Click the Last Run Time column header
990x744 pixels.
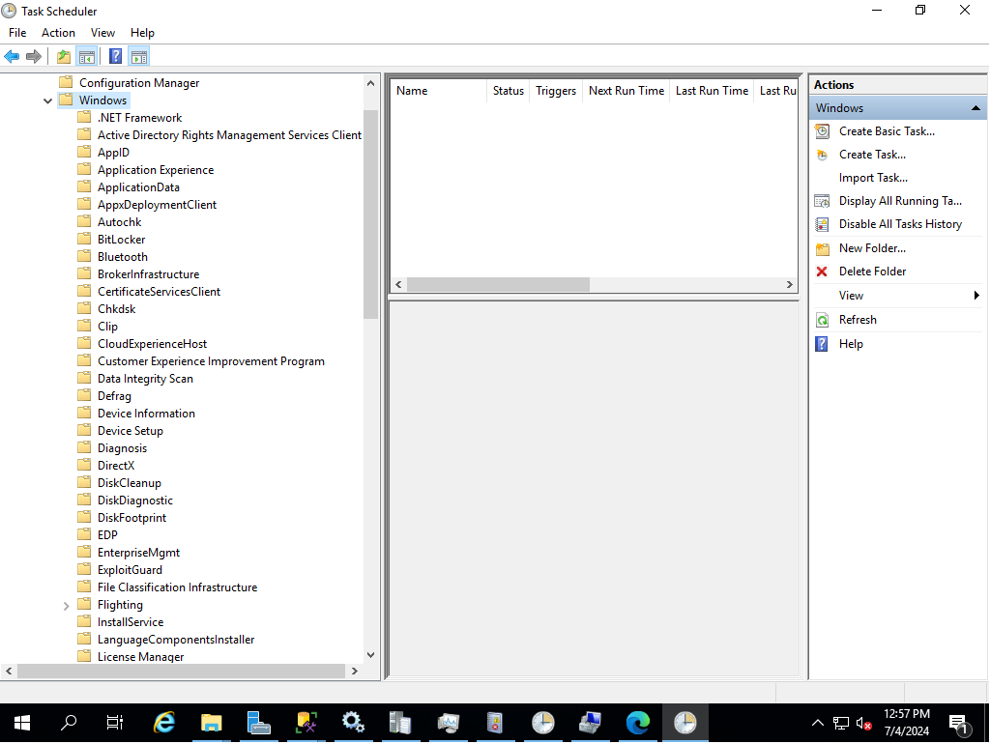coord(712,91)
